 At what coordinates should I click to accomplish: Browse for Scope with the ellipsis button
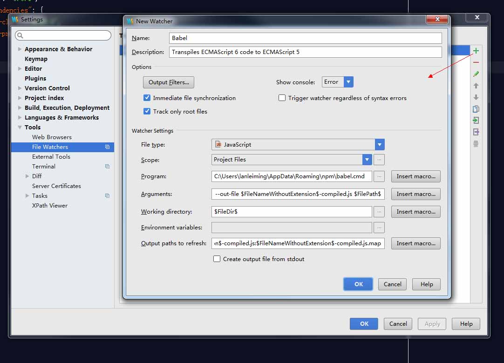(379, 160)
